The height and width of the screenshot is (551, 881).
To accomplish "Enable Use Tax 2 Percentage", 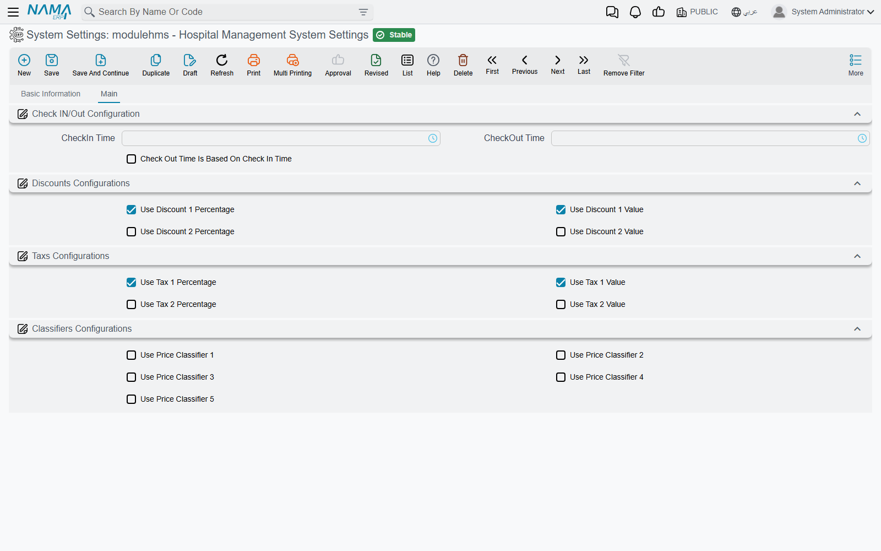I will coord(131,304).
